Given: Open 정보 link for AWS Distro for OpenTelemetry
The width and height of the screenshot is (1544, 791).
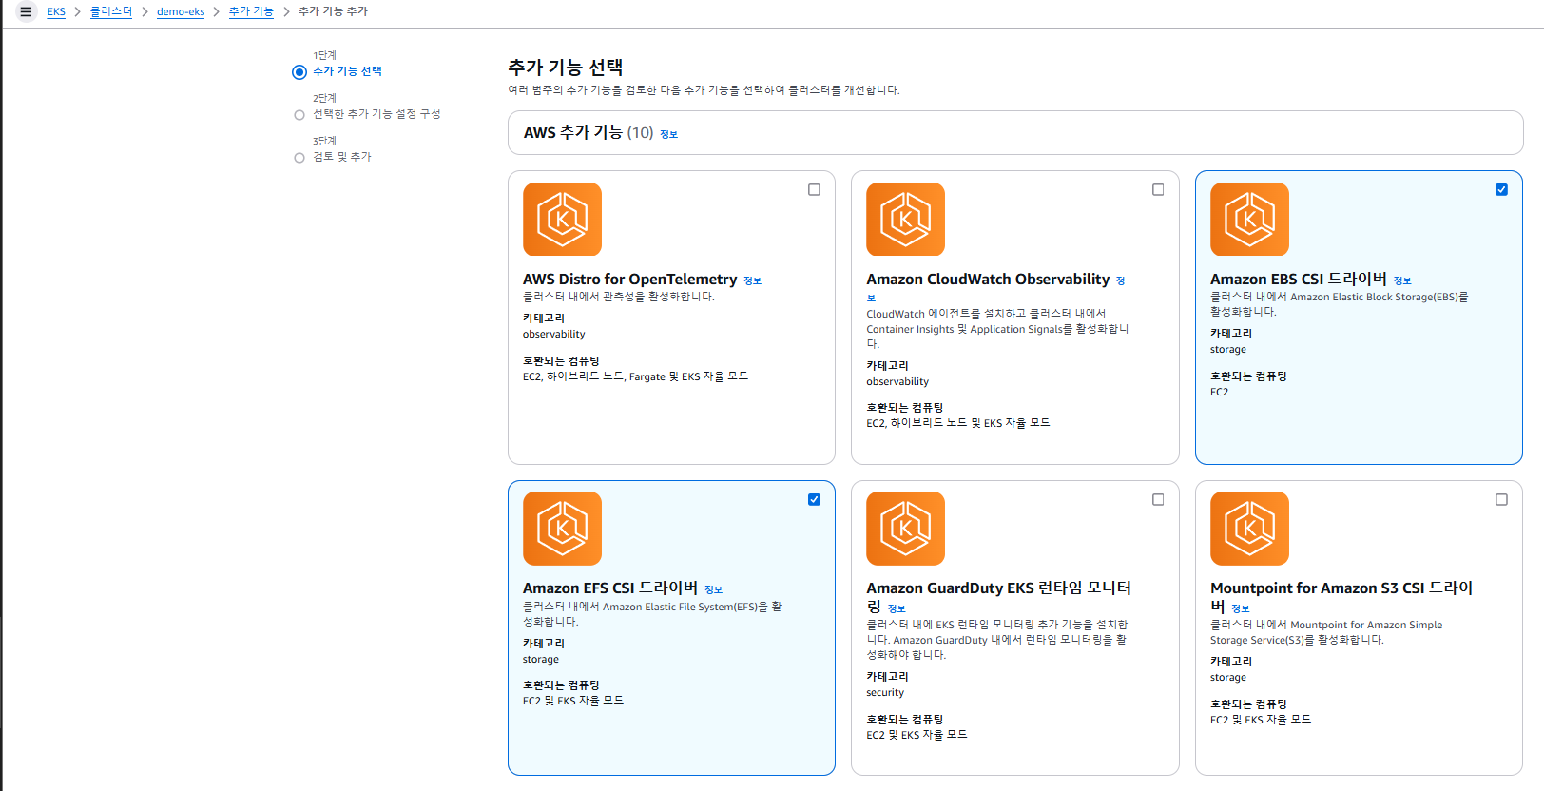Looking at the screenshot, I should [x=753, y=280].
